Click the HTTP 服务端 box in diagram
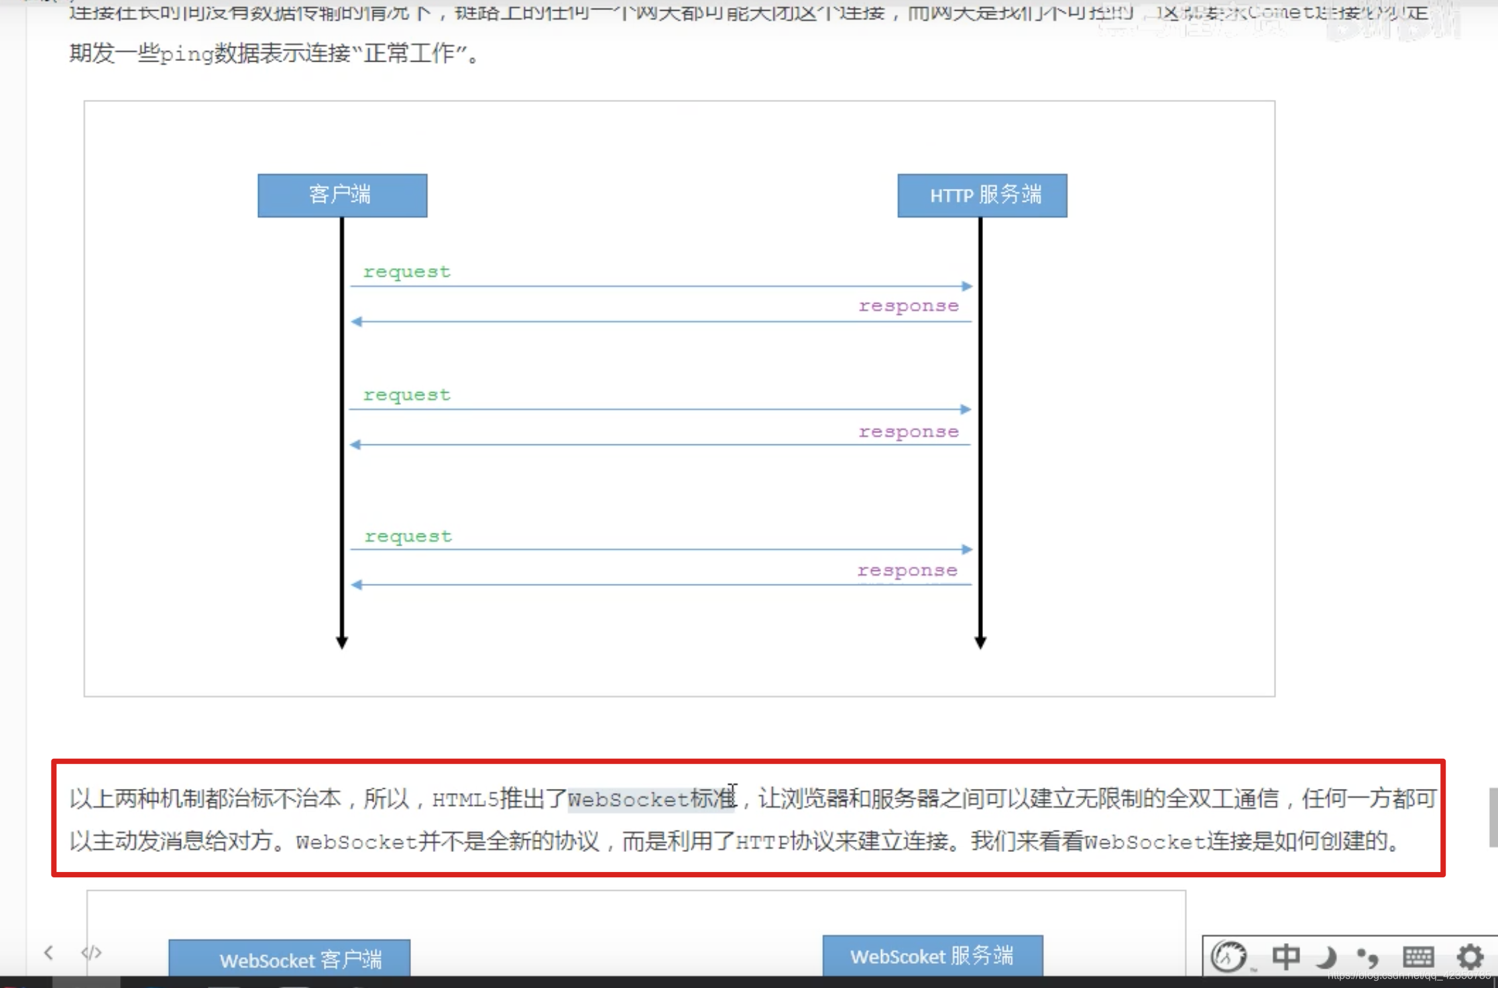Image resolution: width=1498 pixels, height=988 pixels. pos(982,195)
